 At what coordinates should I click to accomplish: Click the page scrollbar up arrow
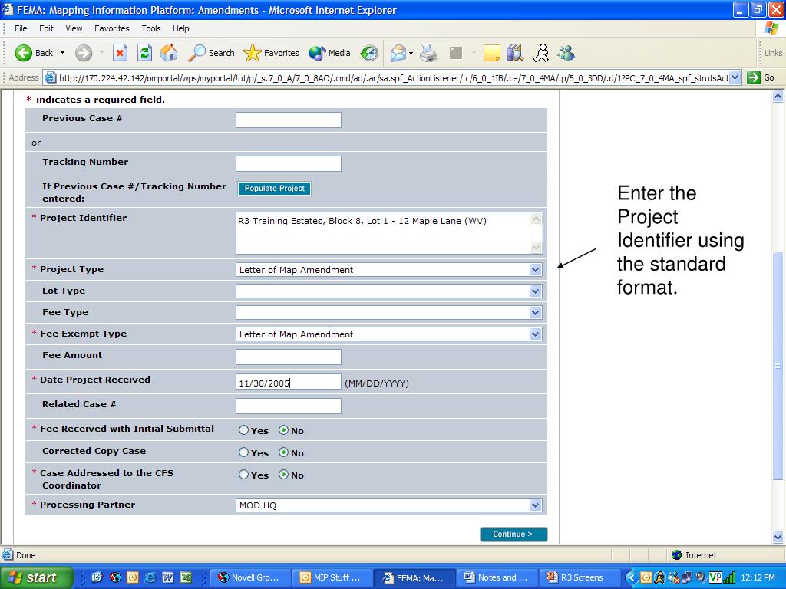[778, 97]
